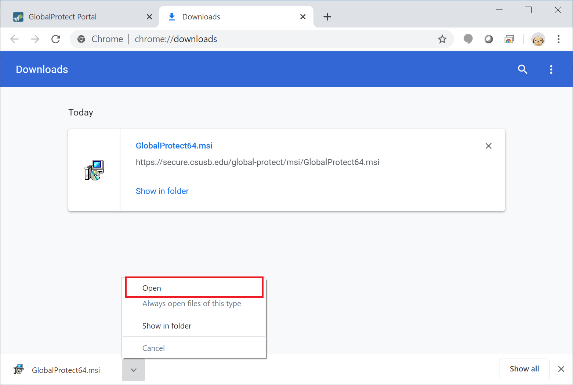Open the download item dropdown chevron
573x385 pixels.
pos(133,370)
